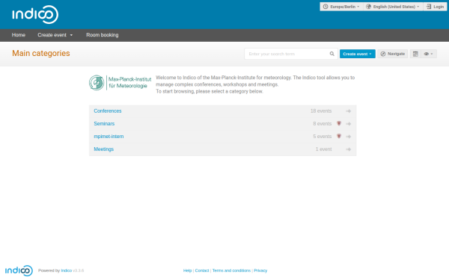Click the arrow icon in the Seminars row
This screenshot has height=280, width=449.
click(349, 124)
